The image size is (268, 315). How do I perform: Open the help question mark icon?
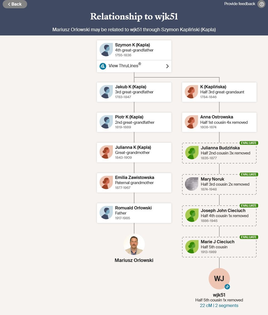click(x=261, y=4)
